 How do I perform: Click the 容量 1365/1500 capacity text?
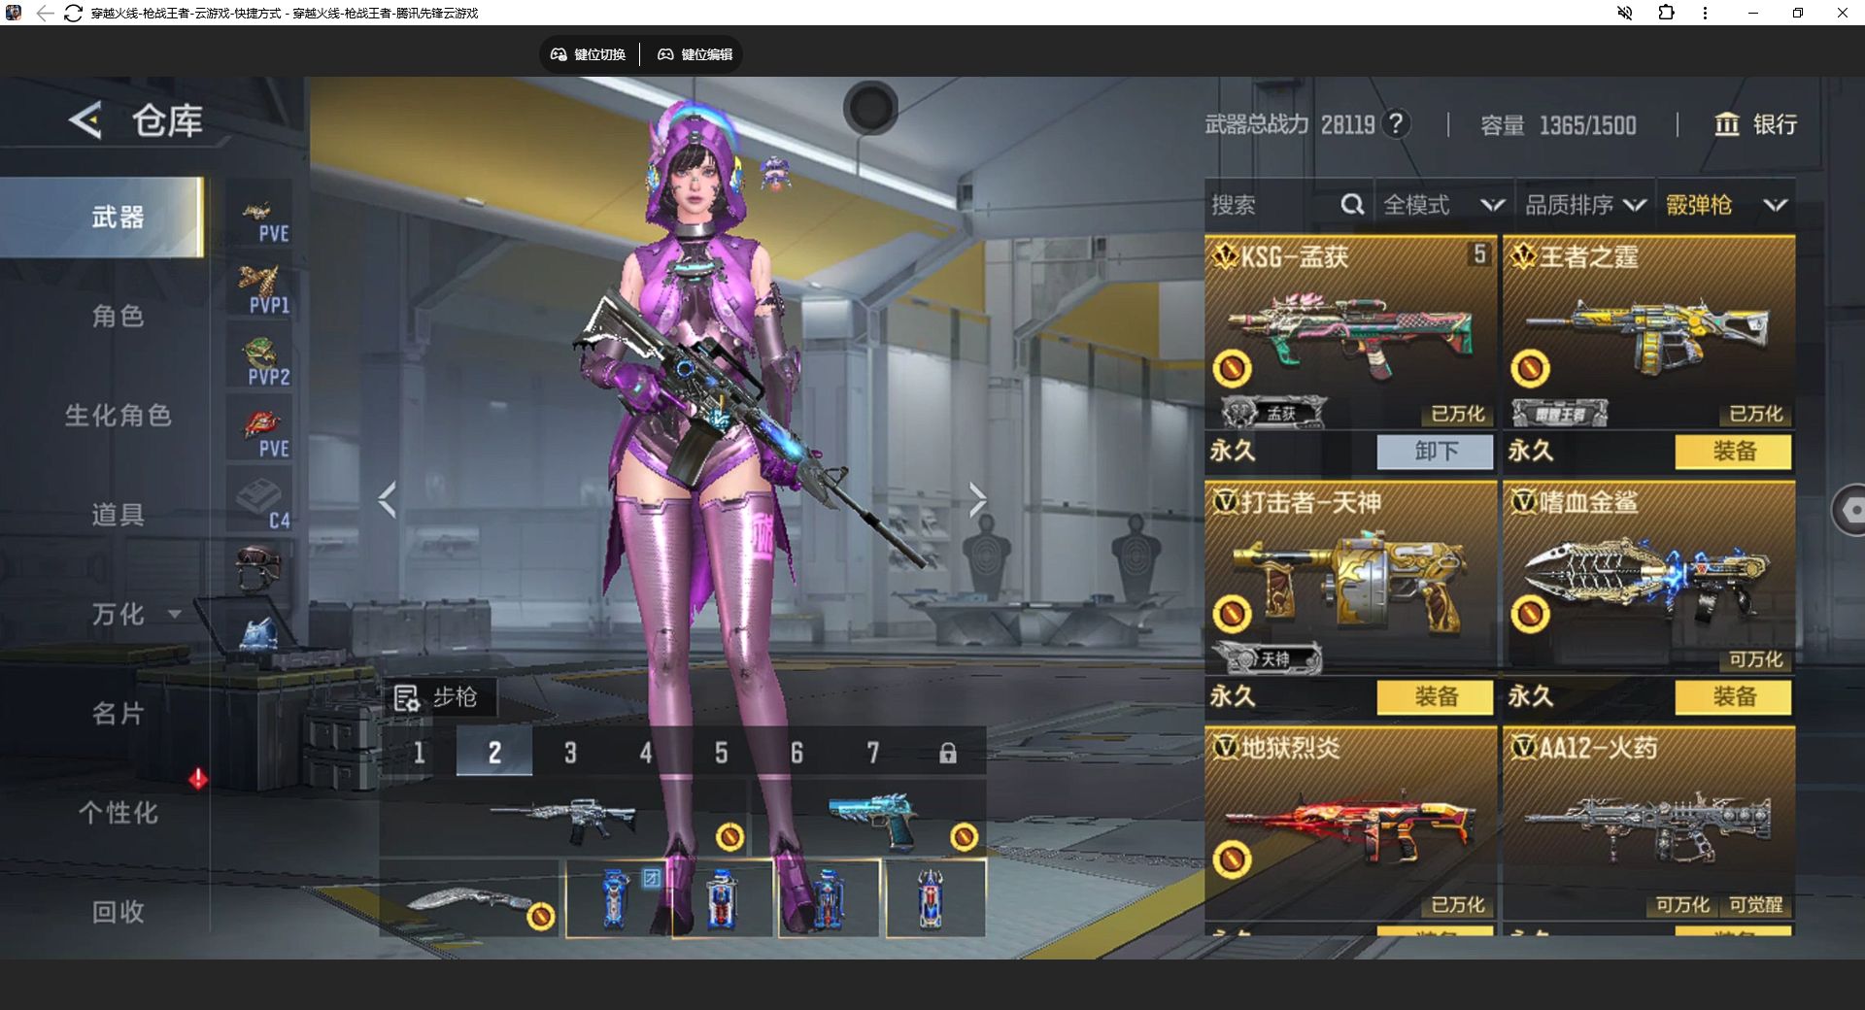click(x=1558, y=125)
